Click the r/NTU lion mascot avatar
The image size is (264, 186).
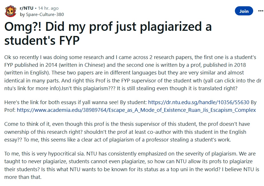pyautogui.click(x=11, y=11)
